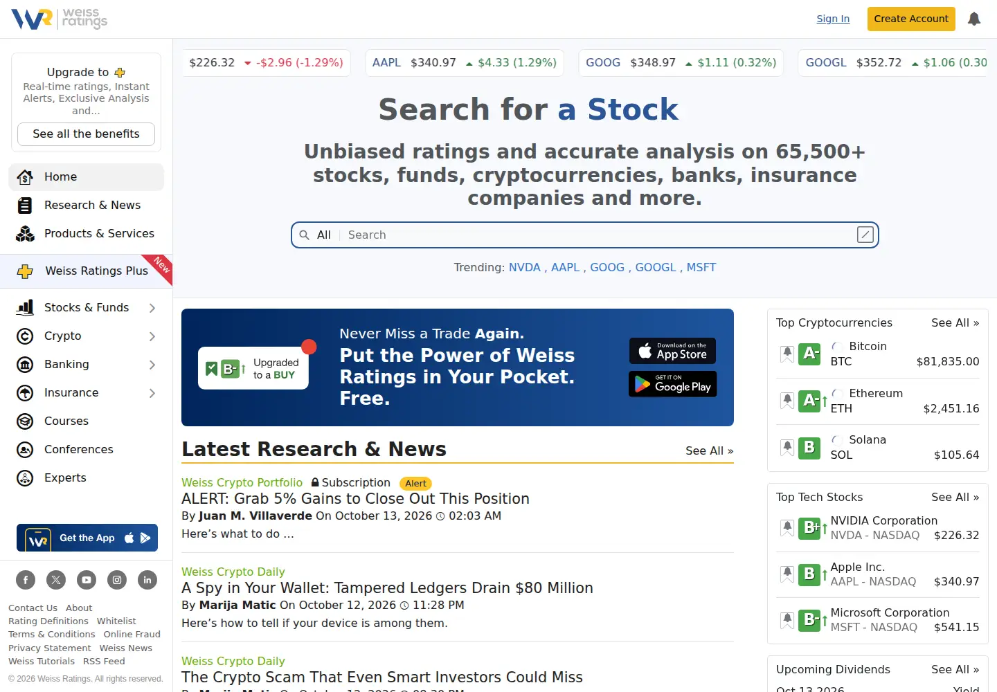Focus the stock Search input field
Image resolution: width=997 pixels, height=692 pixels.
point(599,235)
